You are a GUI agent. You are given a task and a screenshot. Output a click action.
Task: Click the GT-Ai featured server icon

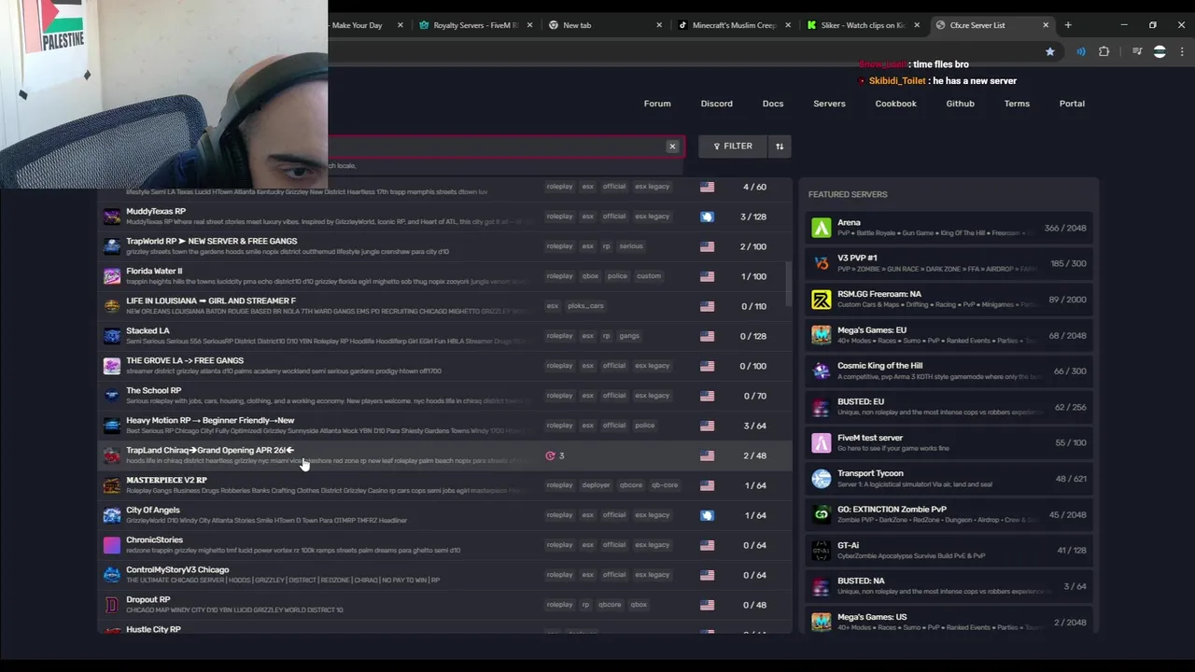(x=822, y=550)
